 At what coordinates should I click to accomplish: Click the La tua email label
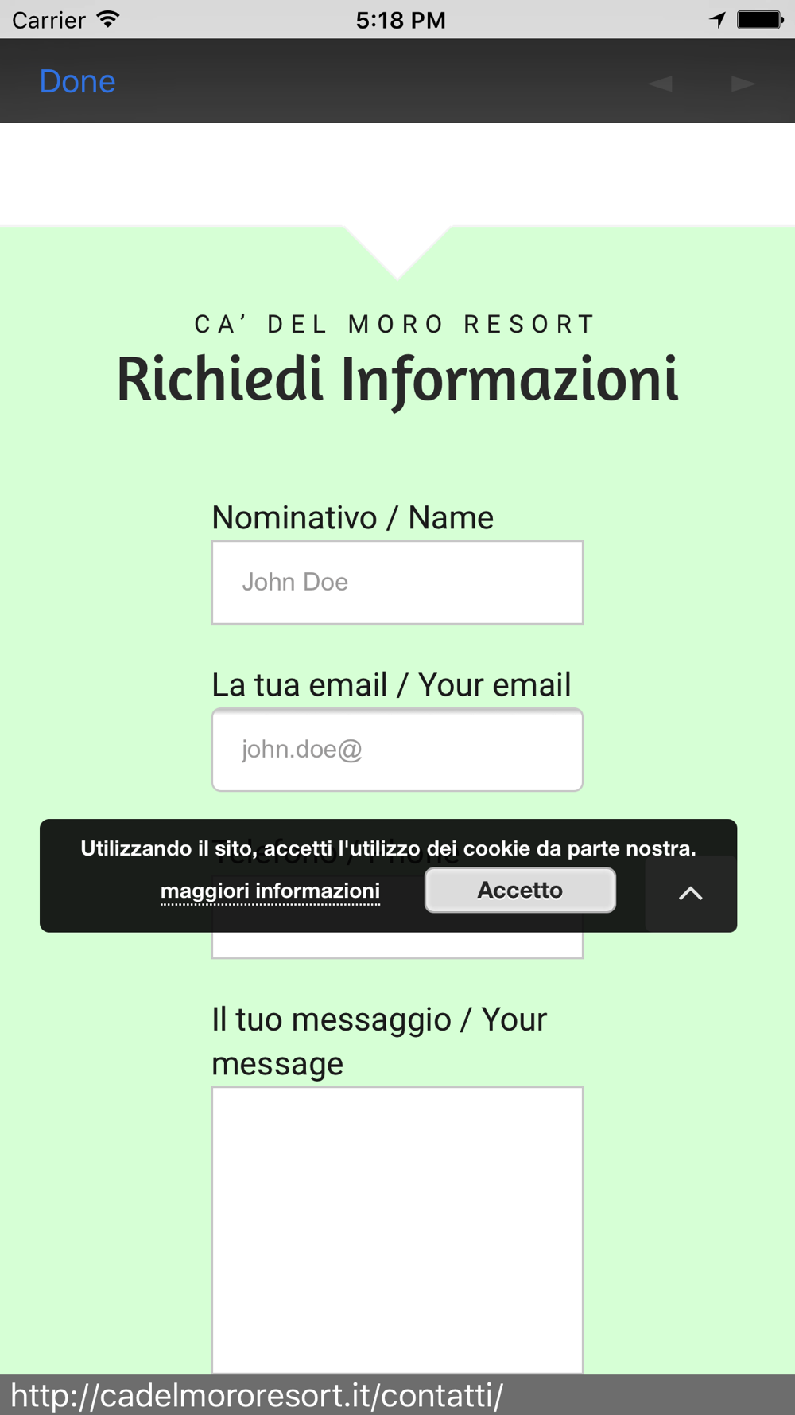[391, 685]
